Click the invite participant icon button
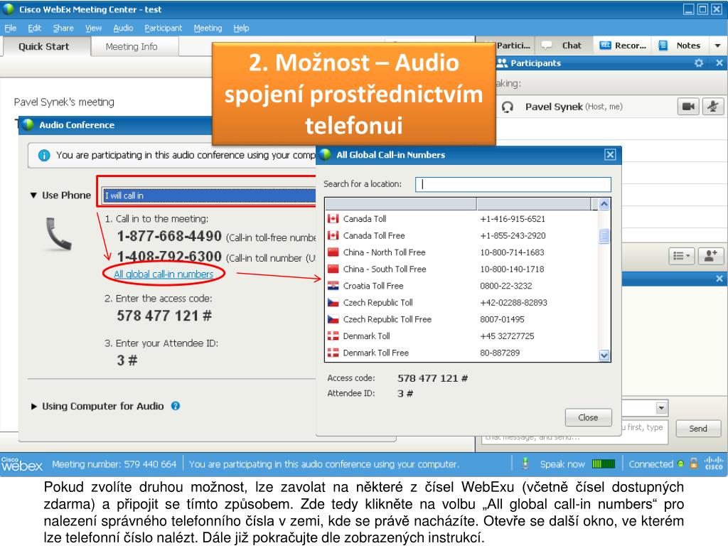The height and width of the screenshot is (546, 728). 711,256
